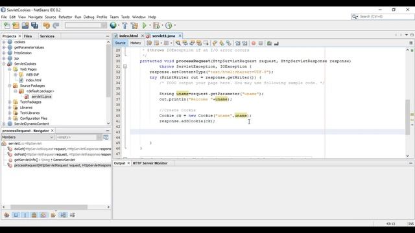
Task: Undo the last edit
Action: pyautogui.click(x=47, y=25)
